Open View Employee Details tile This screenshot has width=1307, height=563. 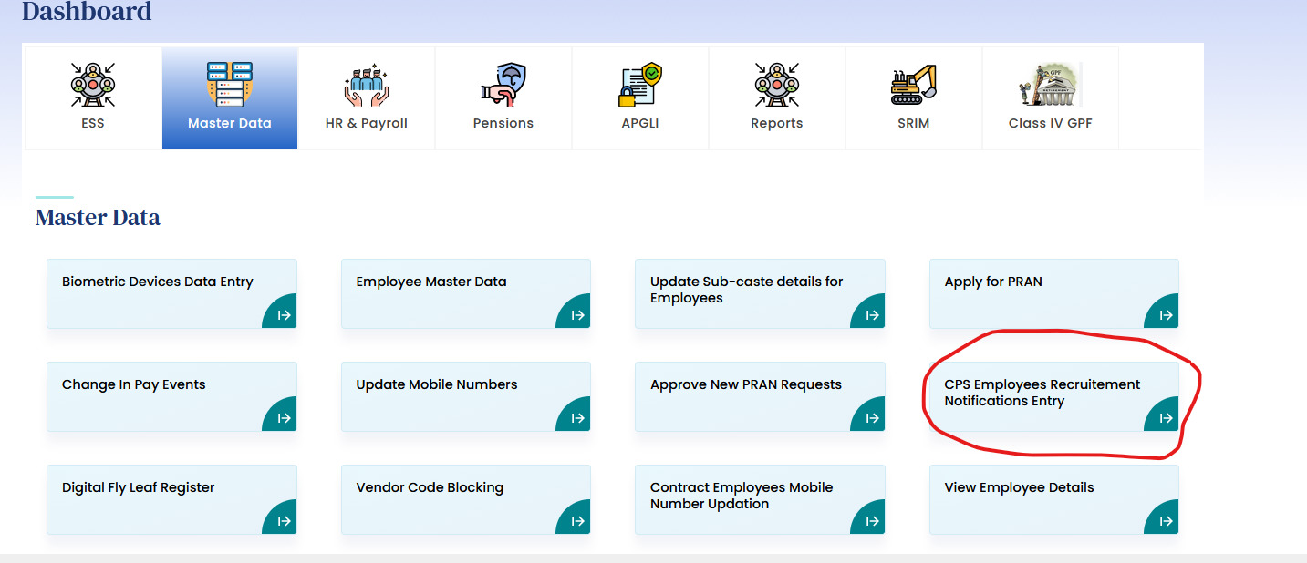click(x=1019, y=488)
